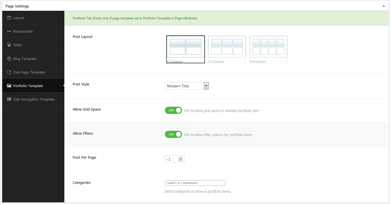Image resolution: width=390 pixels, height=204 pixels.
Task: Click the Post Layout label
Action: (x=83, y=36)
